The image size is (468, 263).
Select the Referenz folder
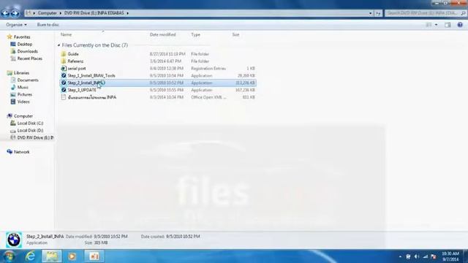[x=75, y=61]
